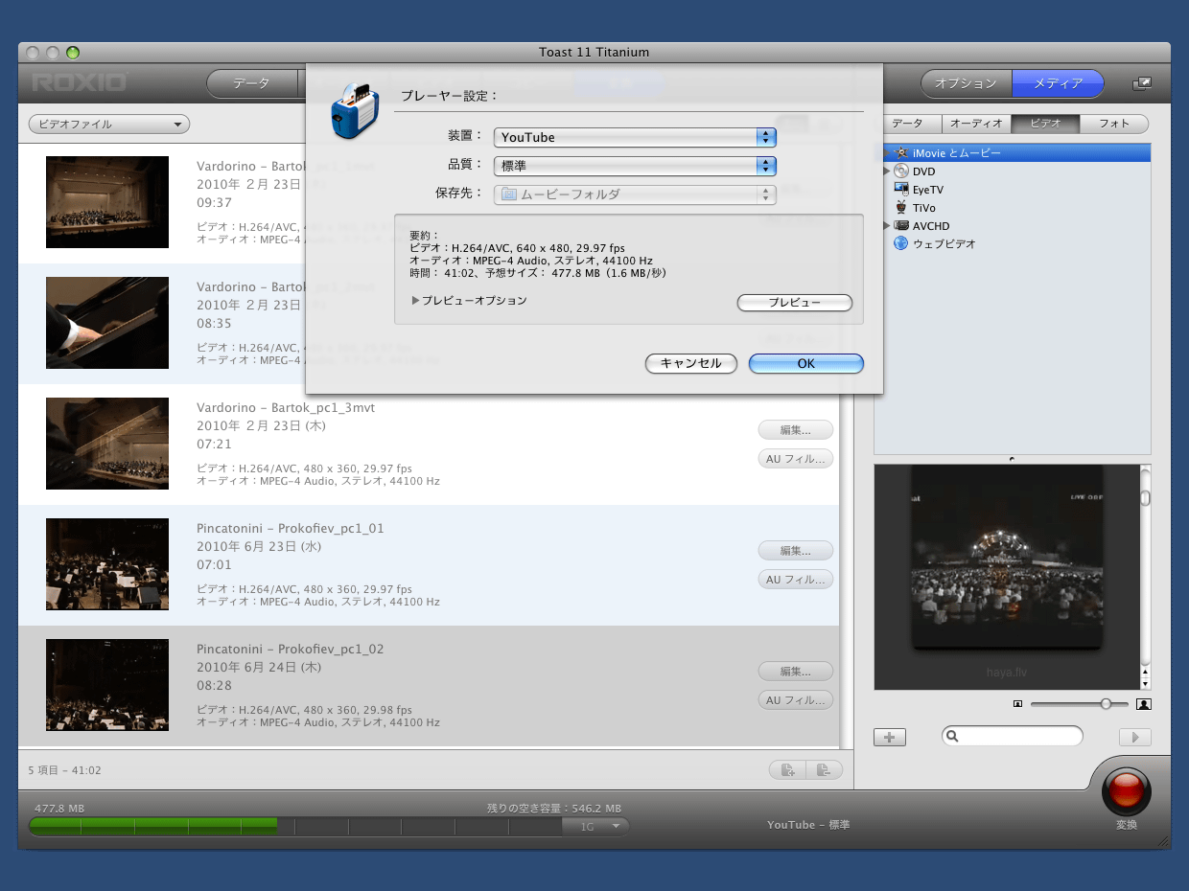Open the ウェブビデオ globe icon

click(901, 243)
